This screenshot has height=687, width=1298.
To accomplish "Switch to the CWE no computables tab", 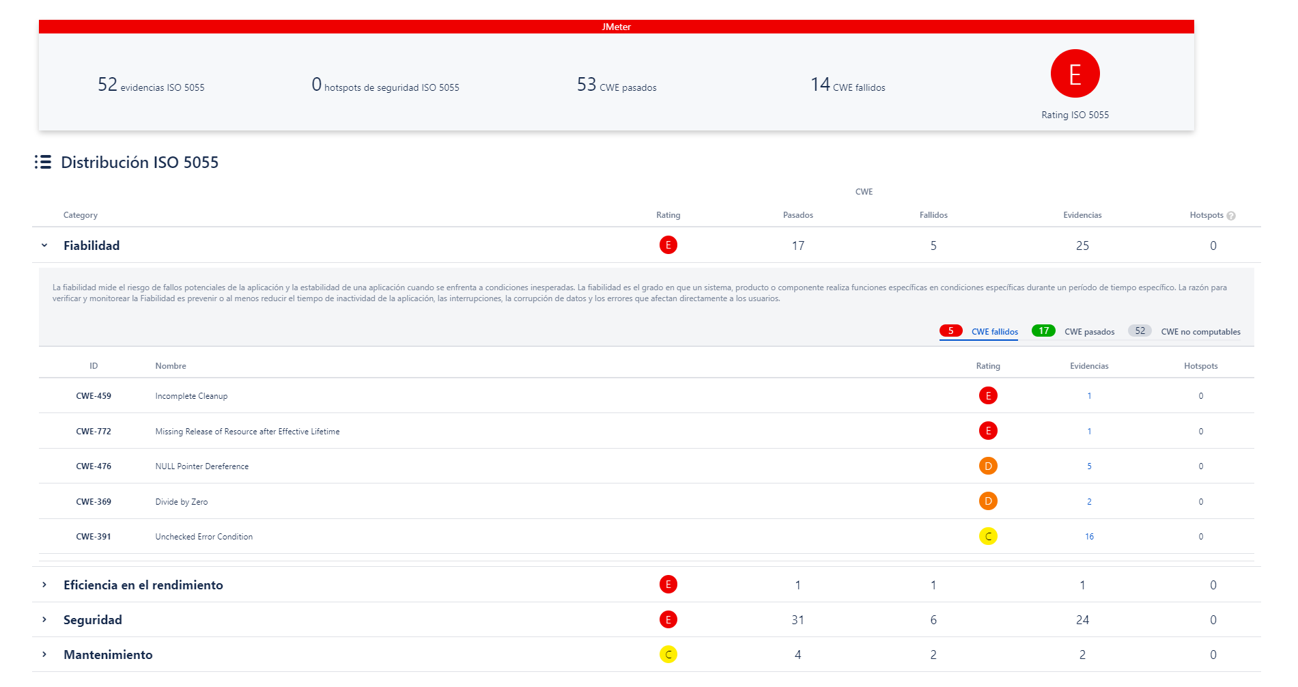I will pos(1200,332).
